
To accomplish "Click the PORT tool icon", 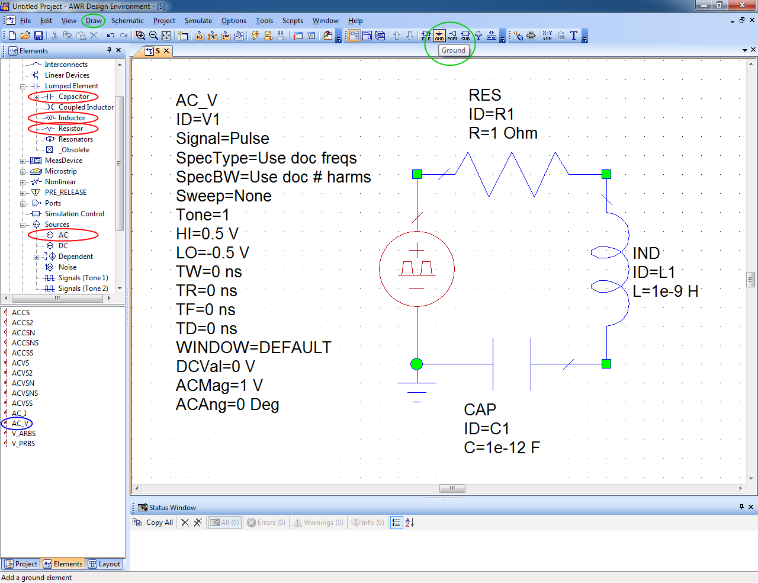I will (x=452, y=36).
